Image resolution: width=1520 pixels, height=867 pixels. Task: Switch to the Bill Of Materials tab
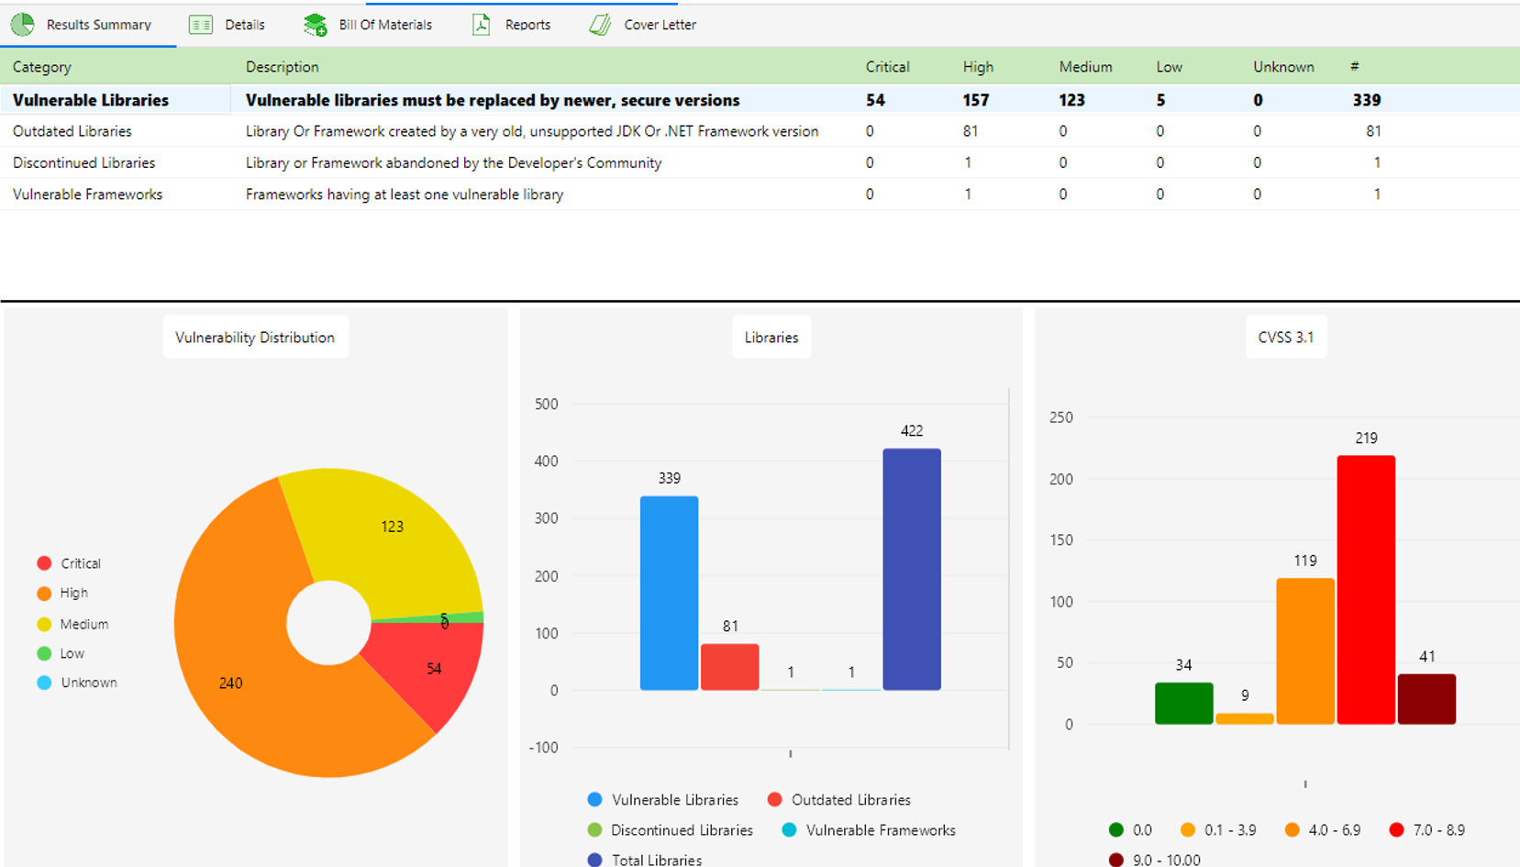384,25
